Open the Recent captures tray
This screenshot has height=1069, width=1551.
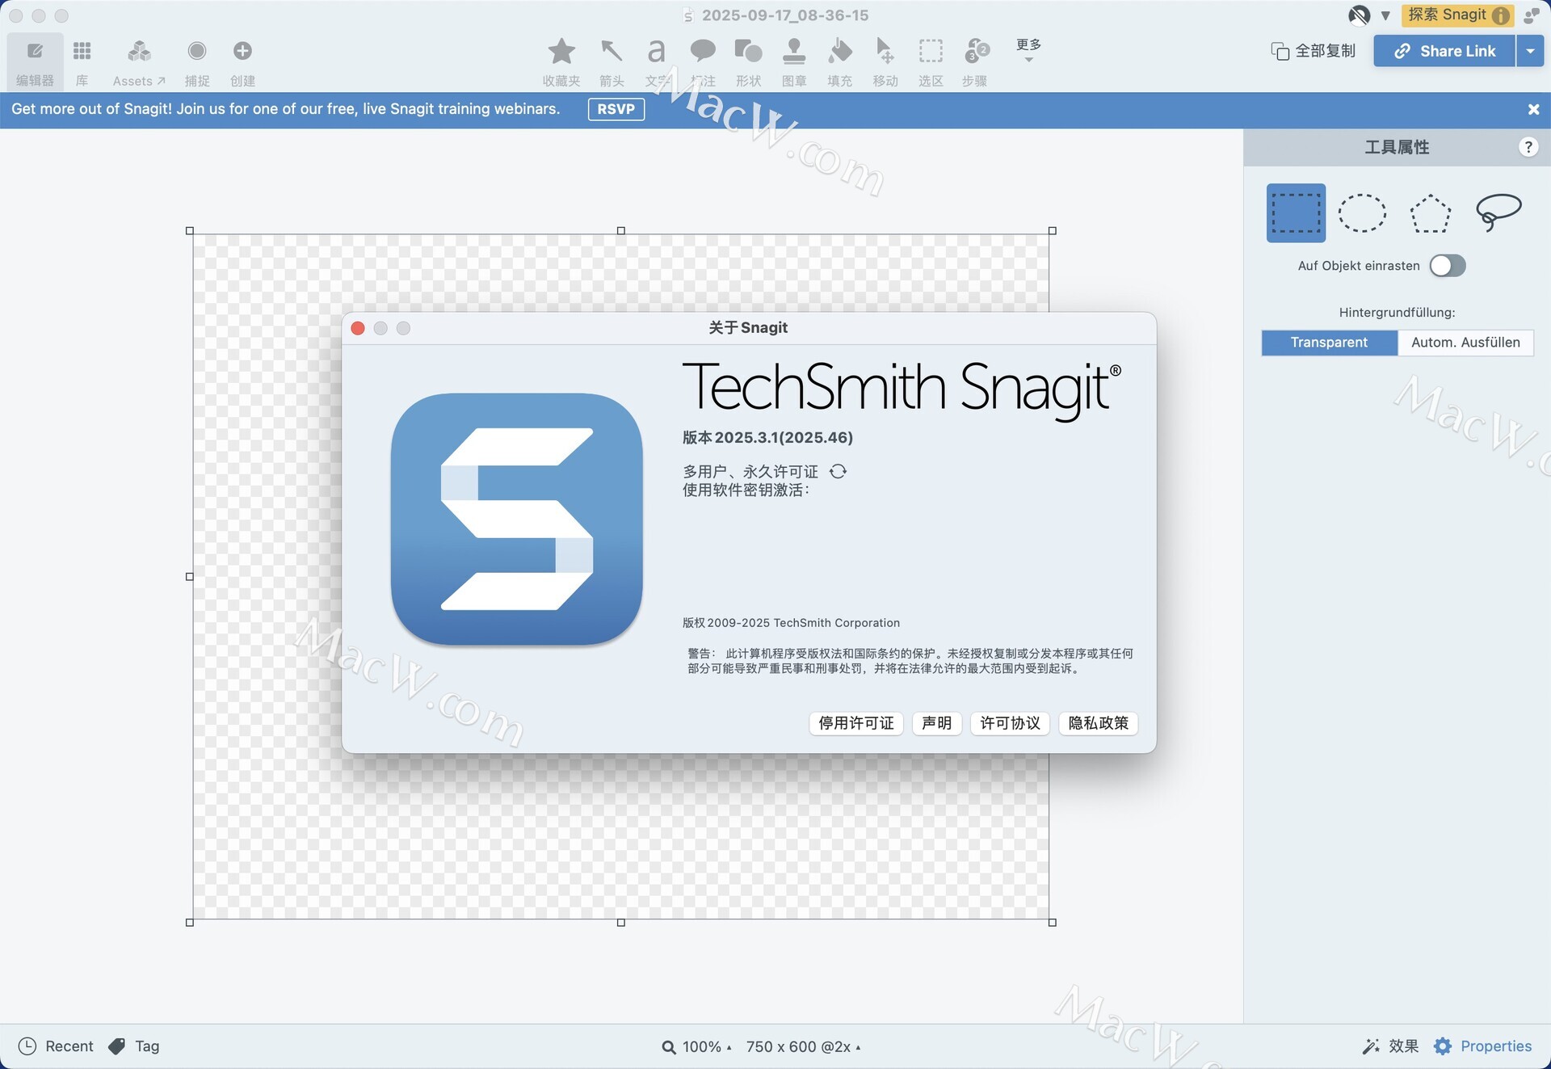click(56, 1046)
